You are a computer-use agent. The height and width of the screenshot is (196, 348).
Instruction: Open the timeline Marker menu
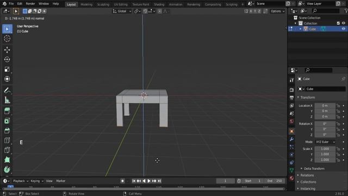61,181
